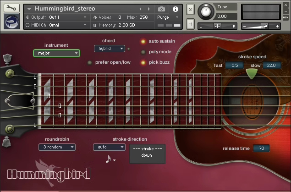Enable poly mode
The width and height of the screenshot is (291, 192).
click(143, 52)
